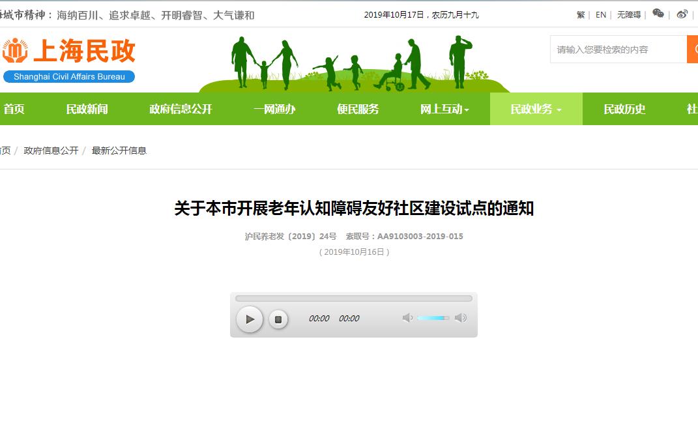
Task: Switch language to EN
Action: [600, 14]
